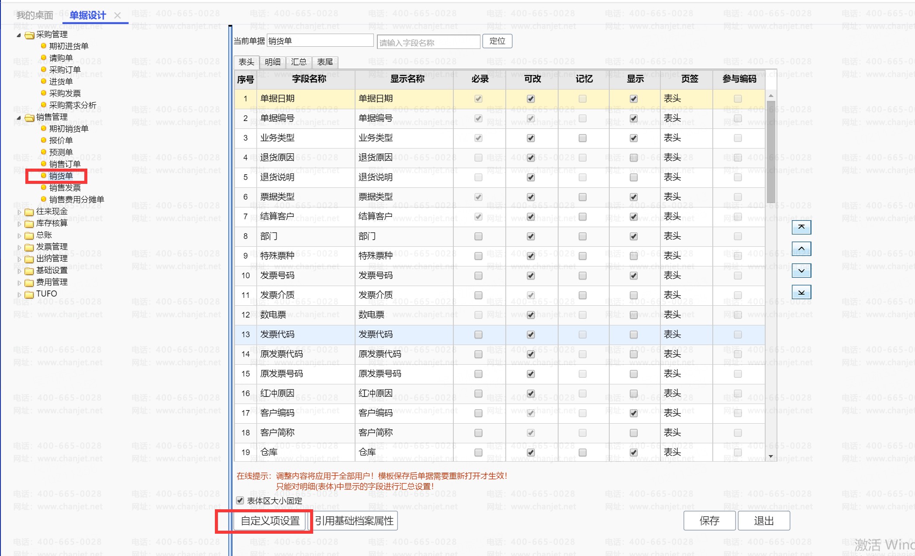Click the yellow bullet icon beside 请购单

pos(43,58)
